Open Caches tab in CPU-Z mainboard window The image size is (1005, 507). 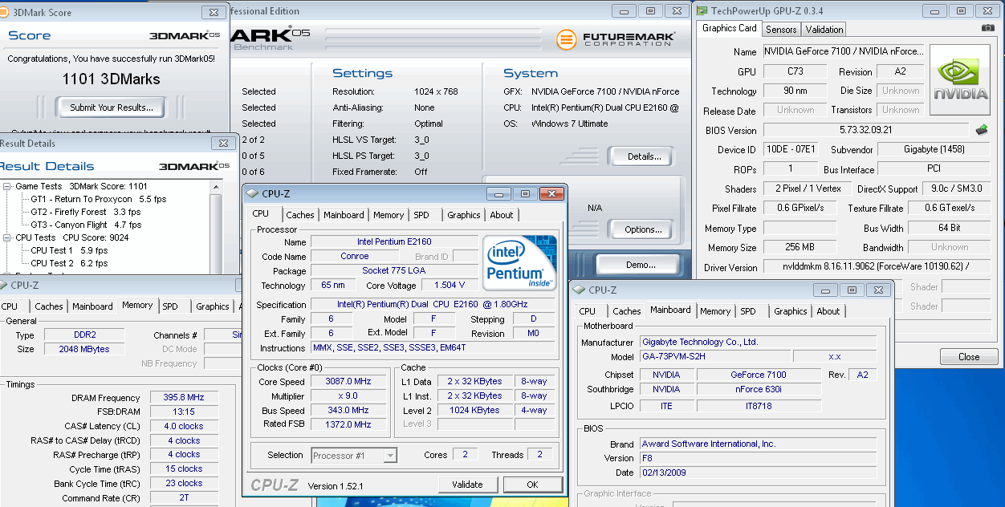pyautogui.click(x=627, y=311)
